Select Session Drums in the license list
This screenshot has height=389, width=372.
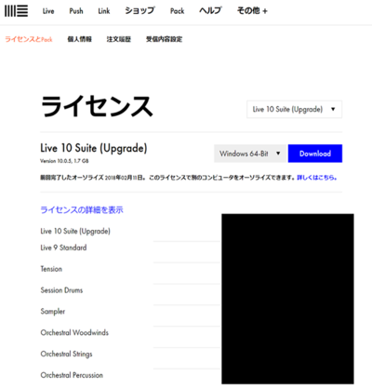(x=61, y=290)
